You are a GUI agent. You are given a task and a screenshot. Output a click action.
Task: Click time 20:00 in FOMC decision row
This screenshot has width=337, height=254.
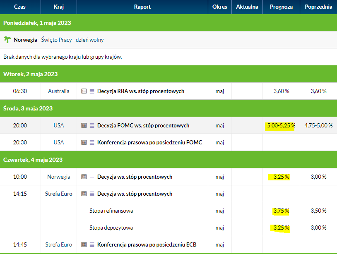(20, 125)
